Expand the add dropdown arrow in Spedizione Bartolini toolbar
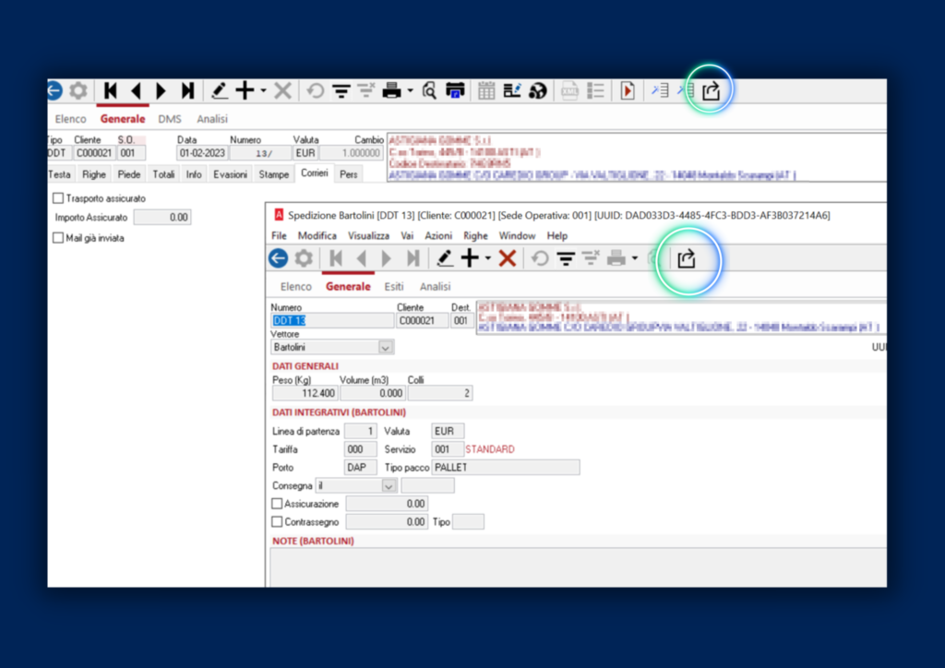The width and height of the screenshot is (945, 668). tap(488, 258)
